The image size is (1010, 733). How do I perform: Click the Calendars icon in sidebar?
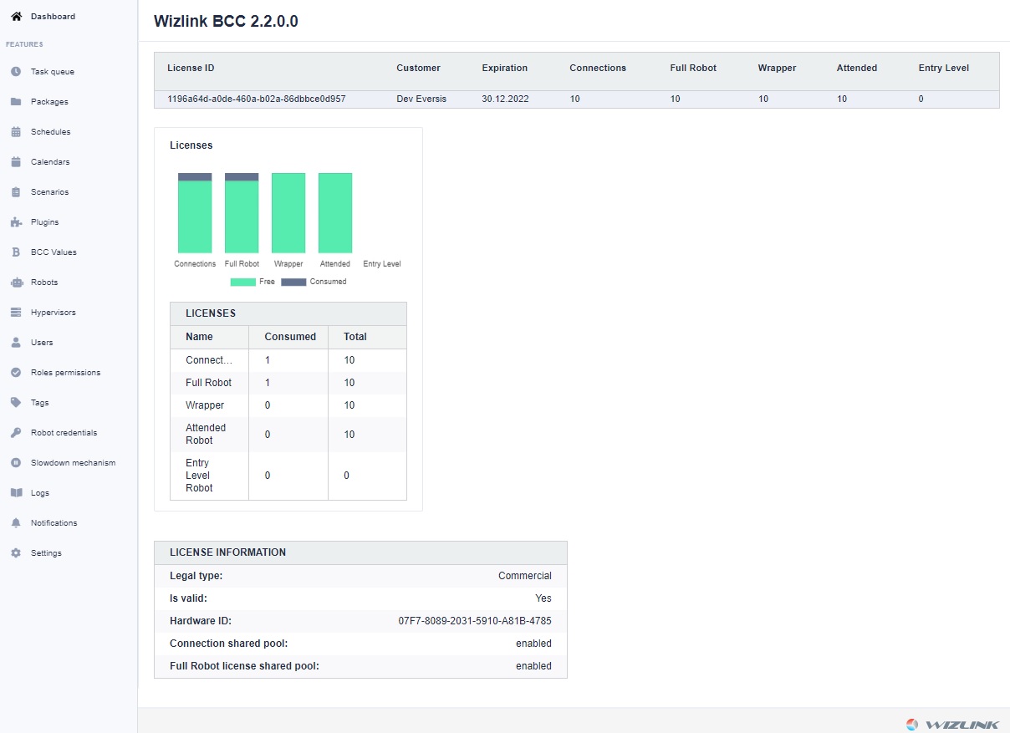[16, 162]
